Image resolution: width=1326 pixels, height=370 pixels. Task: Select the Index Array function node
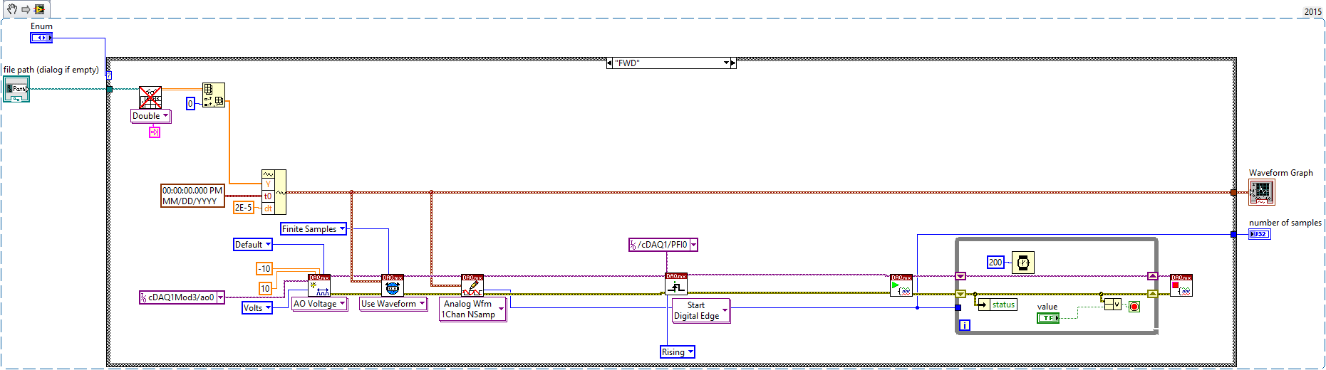pyautogui.click(x=214, y=95)
